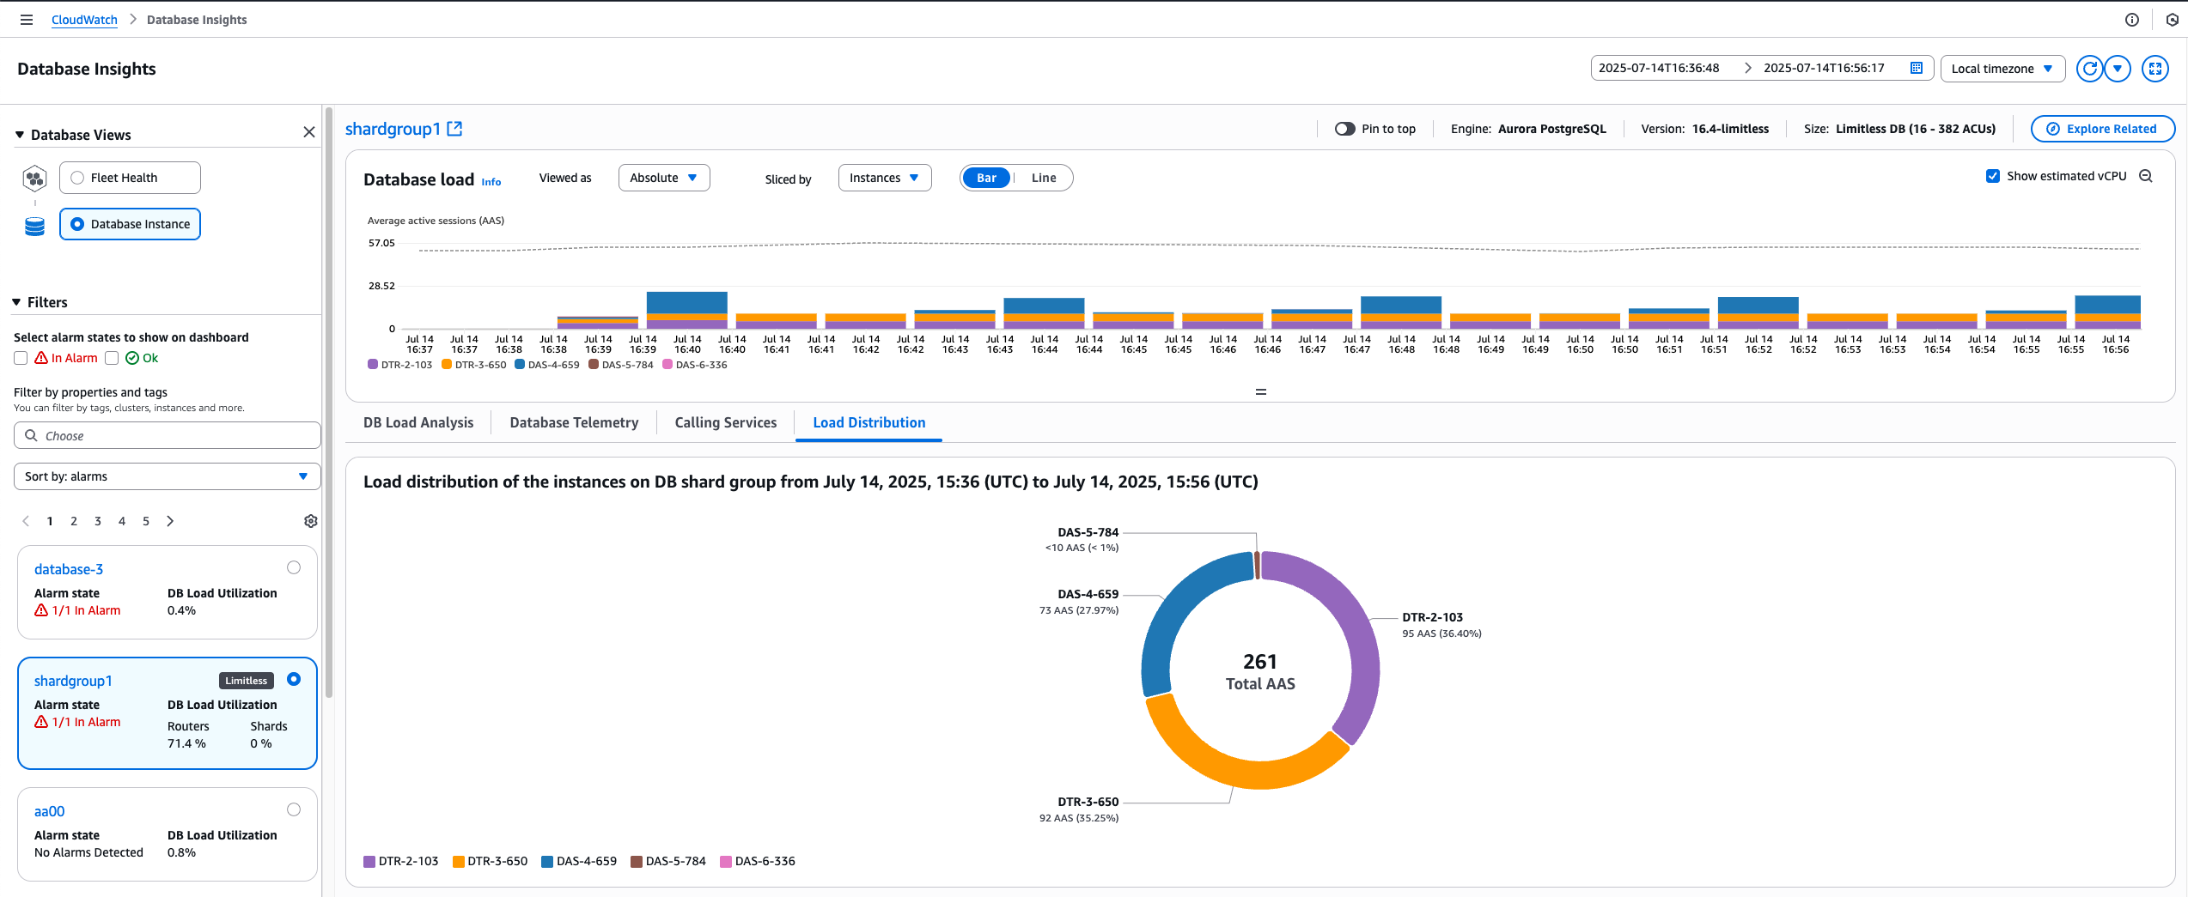The image size is (2188, 897).
Task: Uncheck Show estimated vCPU
Action: click(1993, 175)
